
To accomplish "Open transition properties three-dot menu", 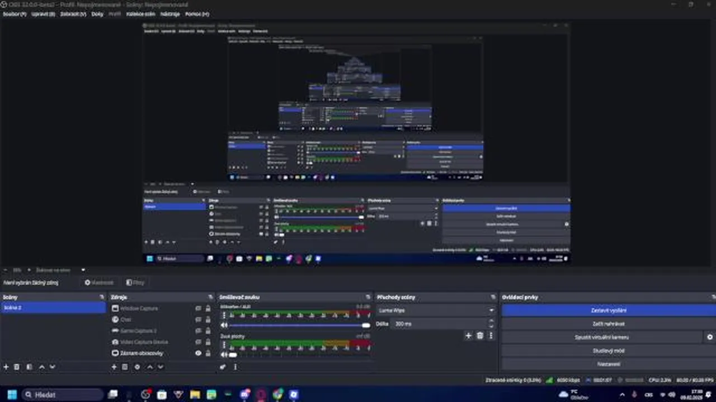I will click(x=491, y=336).
